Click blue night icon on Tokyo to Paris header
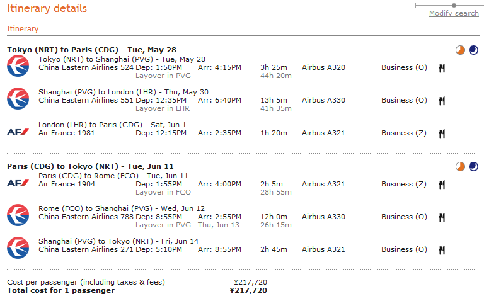484x301 pixels. (473, 50)
